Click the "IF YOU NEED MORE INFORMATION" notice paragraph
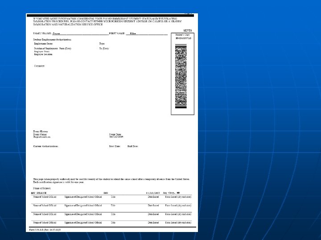Image resolution: width=321 pixels, height=240 pixels. coord(107,21)
